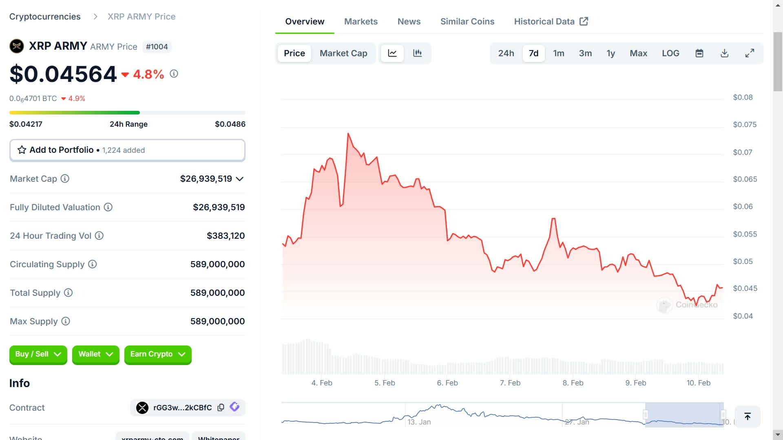783x440 pixels.
Task: Click the purple explorer icon beside contract
Action: pyautogui.click(x=234, y=407)
